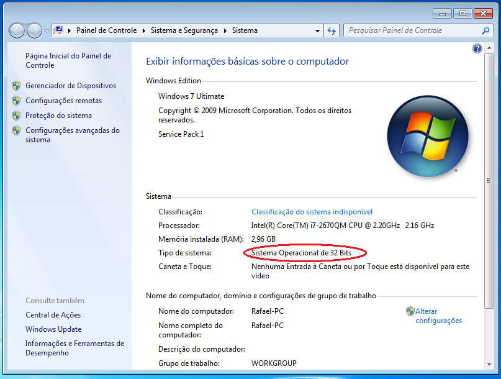Screen dimensions: 501x379
Task: Click the Control Panel icon in the address bar
Action: [x=58, y=30]
